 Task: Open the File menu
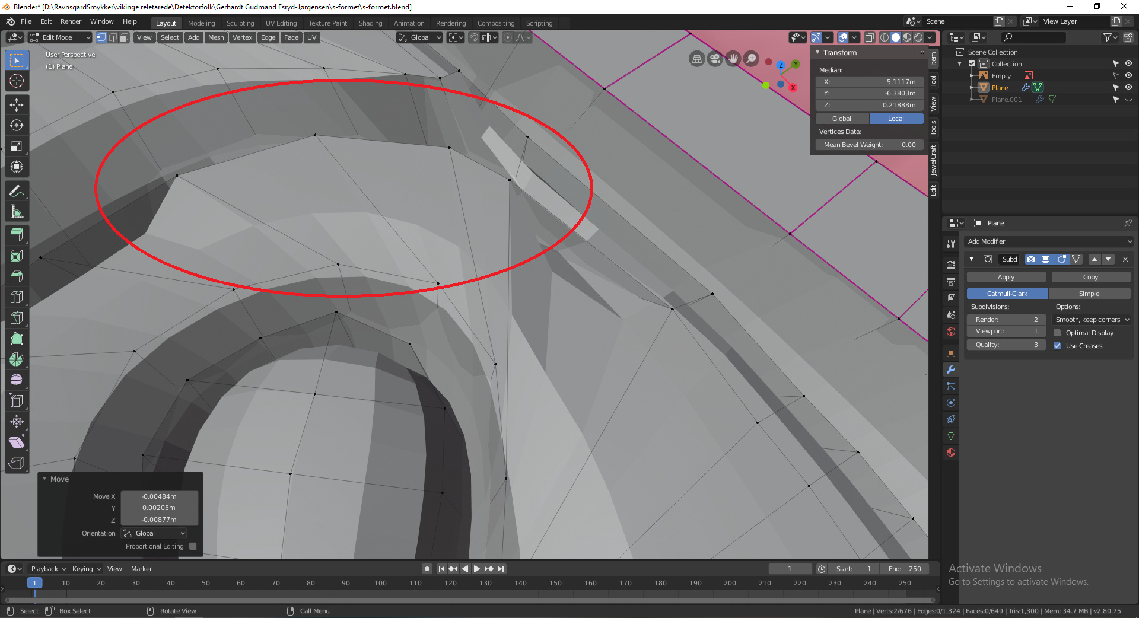point(26,21)
